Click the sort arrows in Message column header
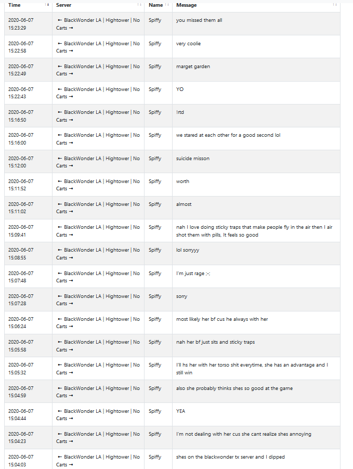 [x=335, y=5]
